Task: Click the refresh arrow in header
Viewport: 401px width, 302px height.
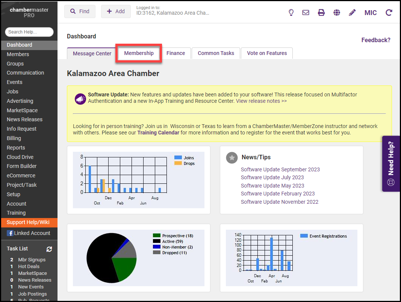Action: click(389, 12)
